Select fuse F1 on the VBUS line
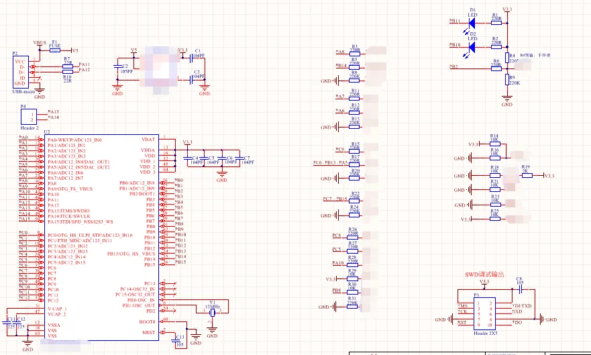The image size is (591, 355). (x=55, y=50)
